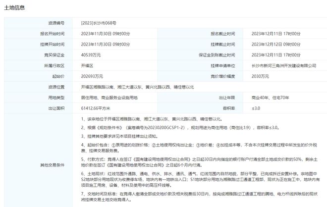Click the 起始价 label
The image size is (327, 207).
click(58, 76)
